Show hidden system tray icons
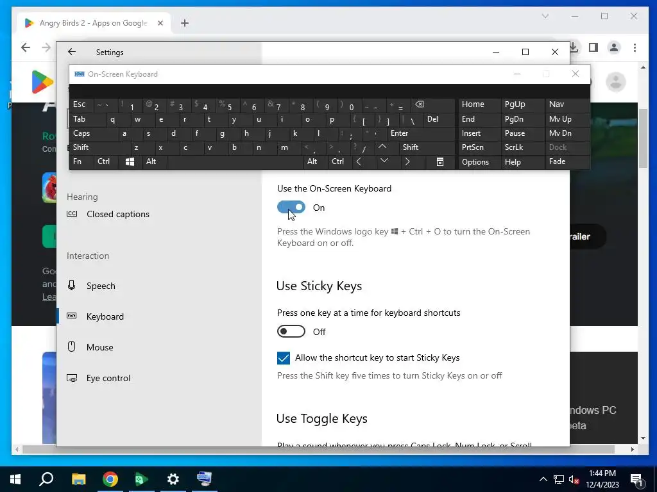This screenshot has height=492, width=657. coord(543,479)
